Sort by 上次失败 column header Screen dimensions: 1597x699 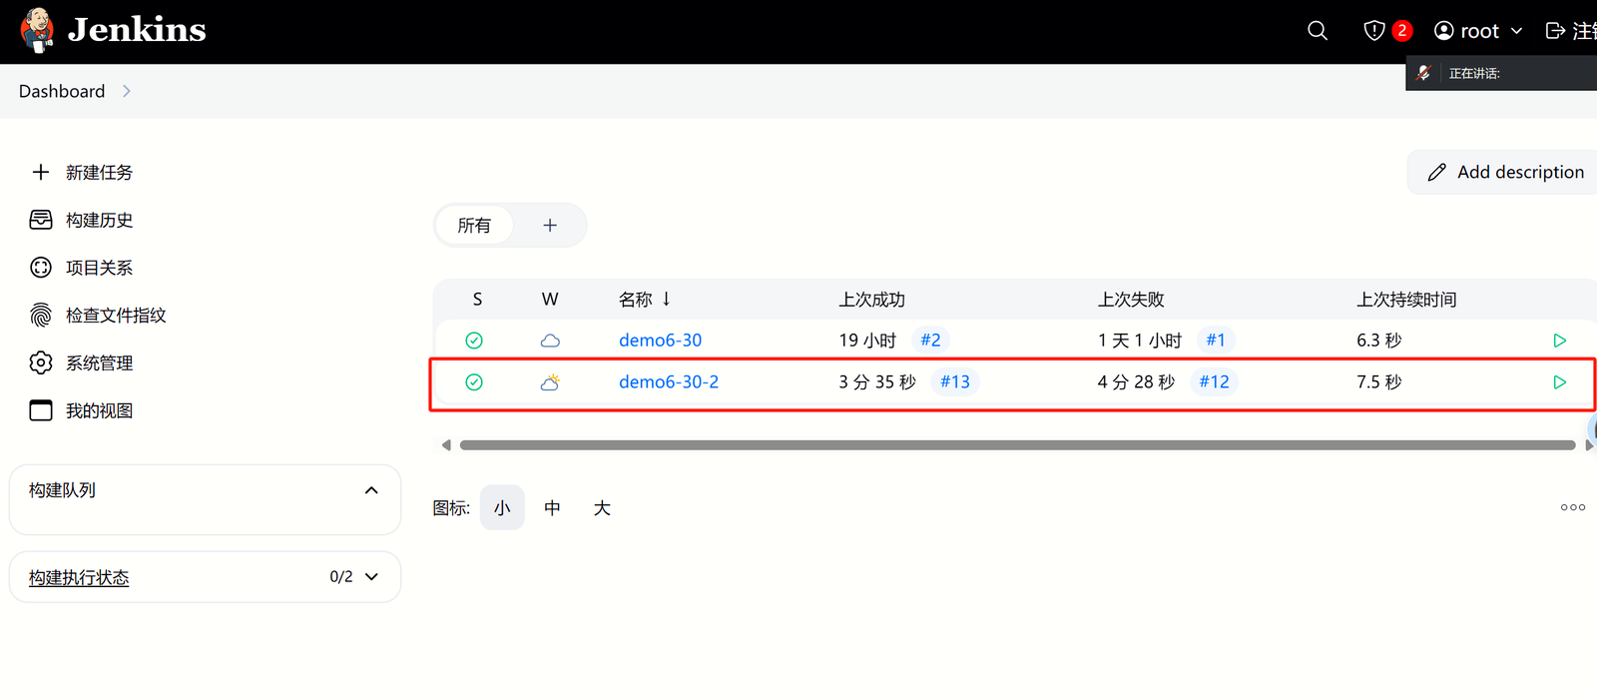(x=1131, y=300)
